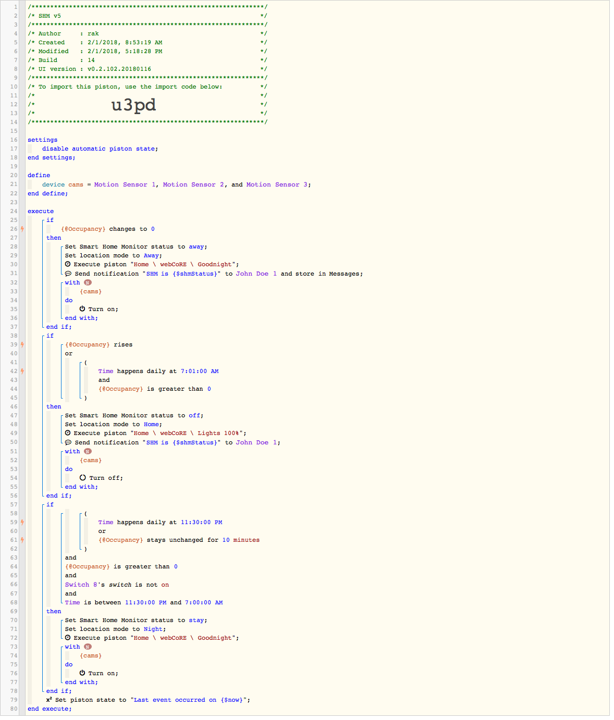Click the "then" keyword on line 27
The height and width of the screenshot is (720, 614).
coord(54,238)
